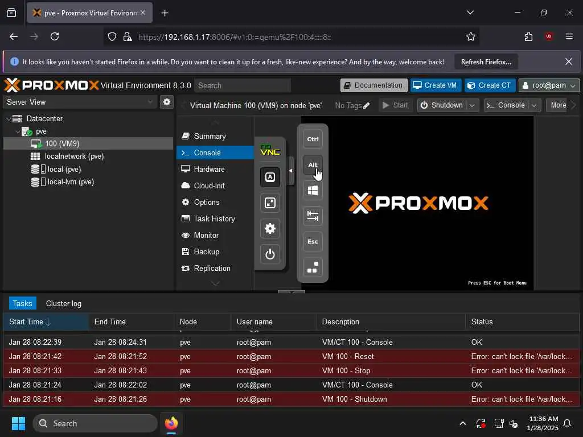
Task: Switch to the Tasks tab
Action: tap(22, 303)
